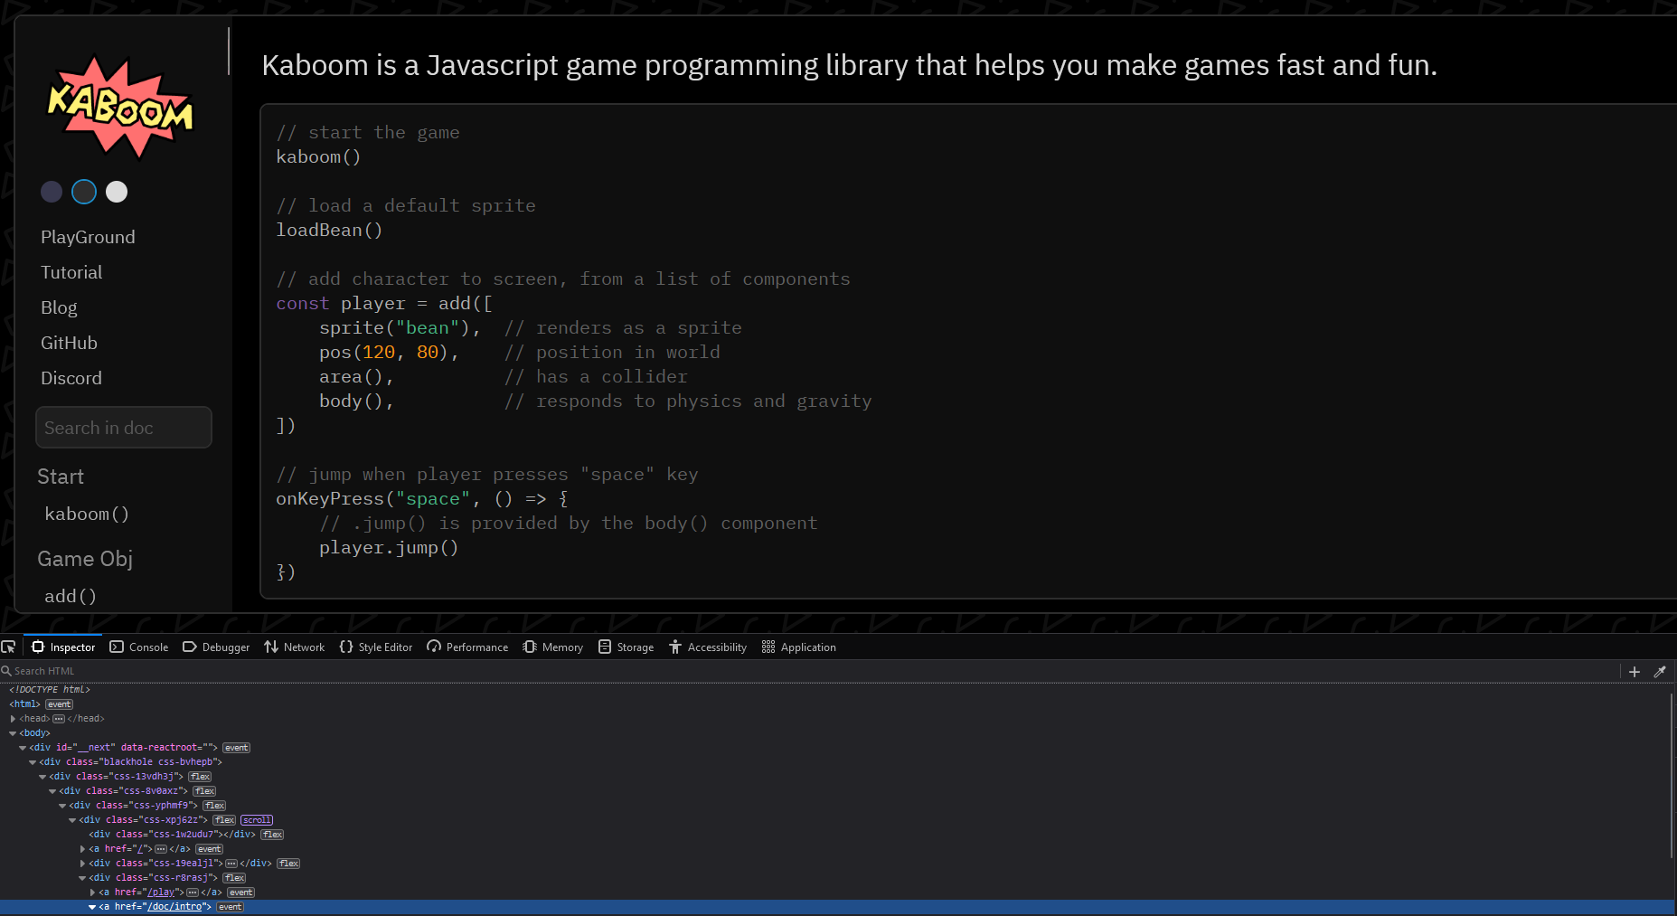Switch to the Application tab

click(x=799, y=647)
